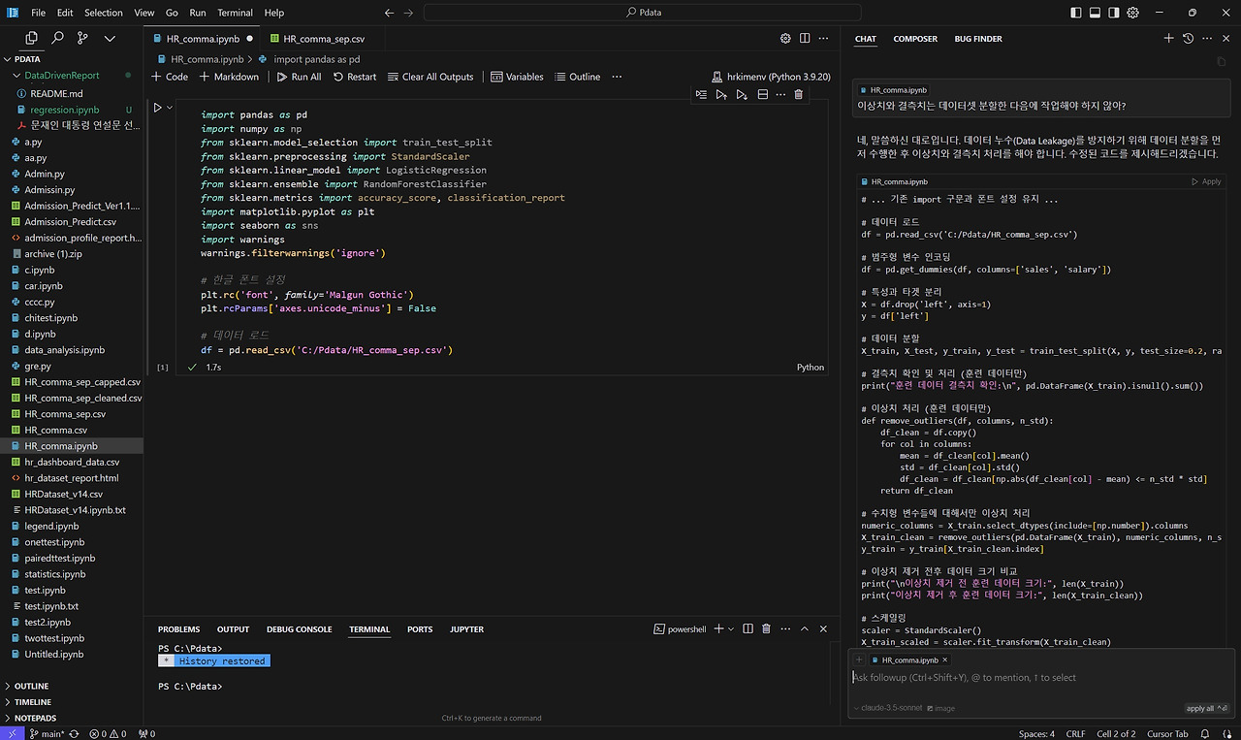Image resolution: width=1241 pixels, height=740 pixels.
Task: Expand the OUTLINE section
Action: 31,686
